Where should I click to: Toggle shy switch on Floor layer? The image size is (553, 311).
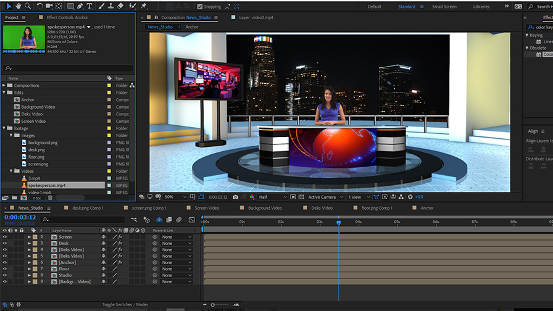[103, 268]
